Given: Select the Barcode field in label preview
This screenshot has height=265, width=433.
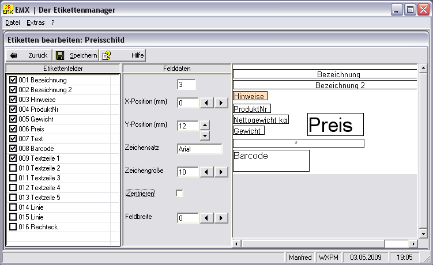Looking at the screenshot, I should point(271,161).
